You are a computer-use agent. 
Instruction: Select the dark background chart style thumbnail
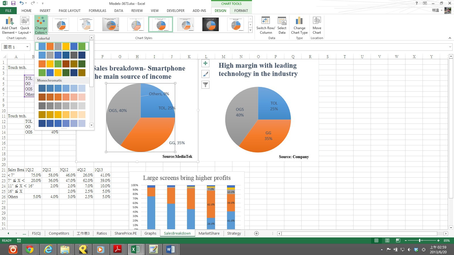tap(211, 24)
